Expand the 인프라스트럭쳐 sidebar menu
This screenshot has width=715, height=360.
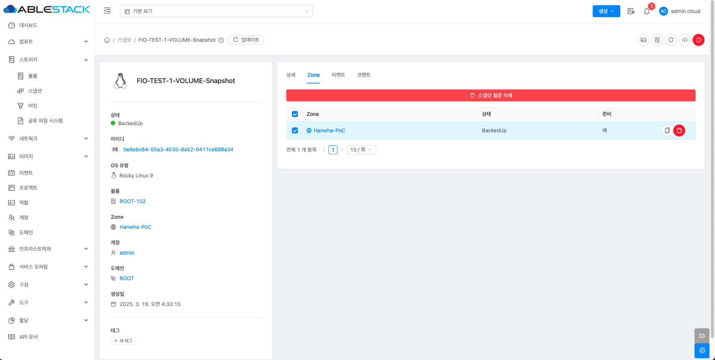pos(48,249)
